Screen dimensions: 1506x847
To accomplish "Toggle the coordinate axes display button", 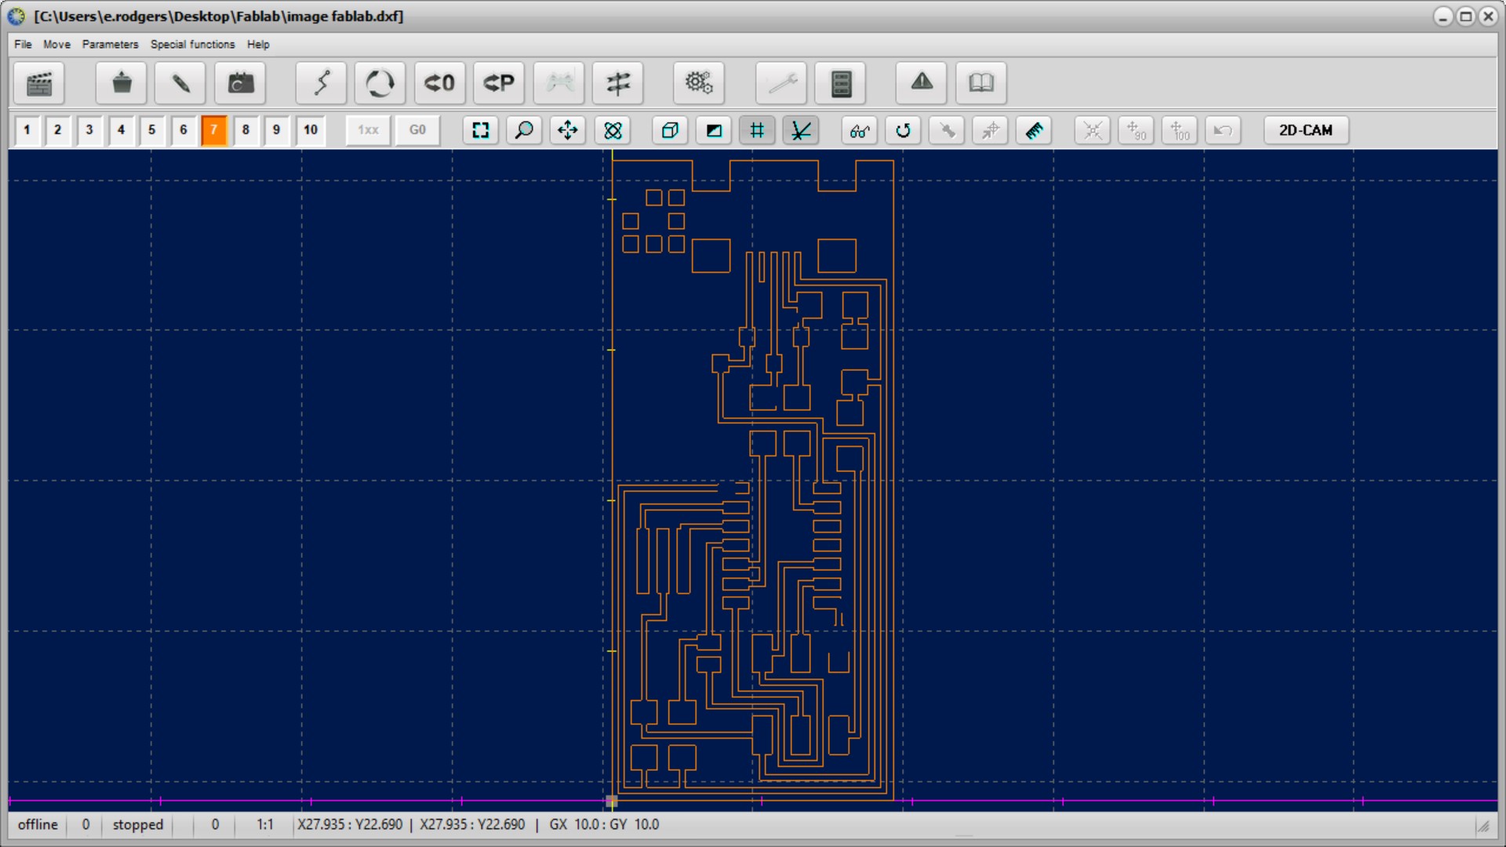I will 800,130.
